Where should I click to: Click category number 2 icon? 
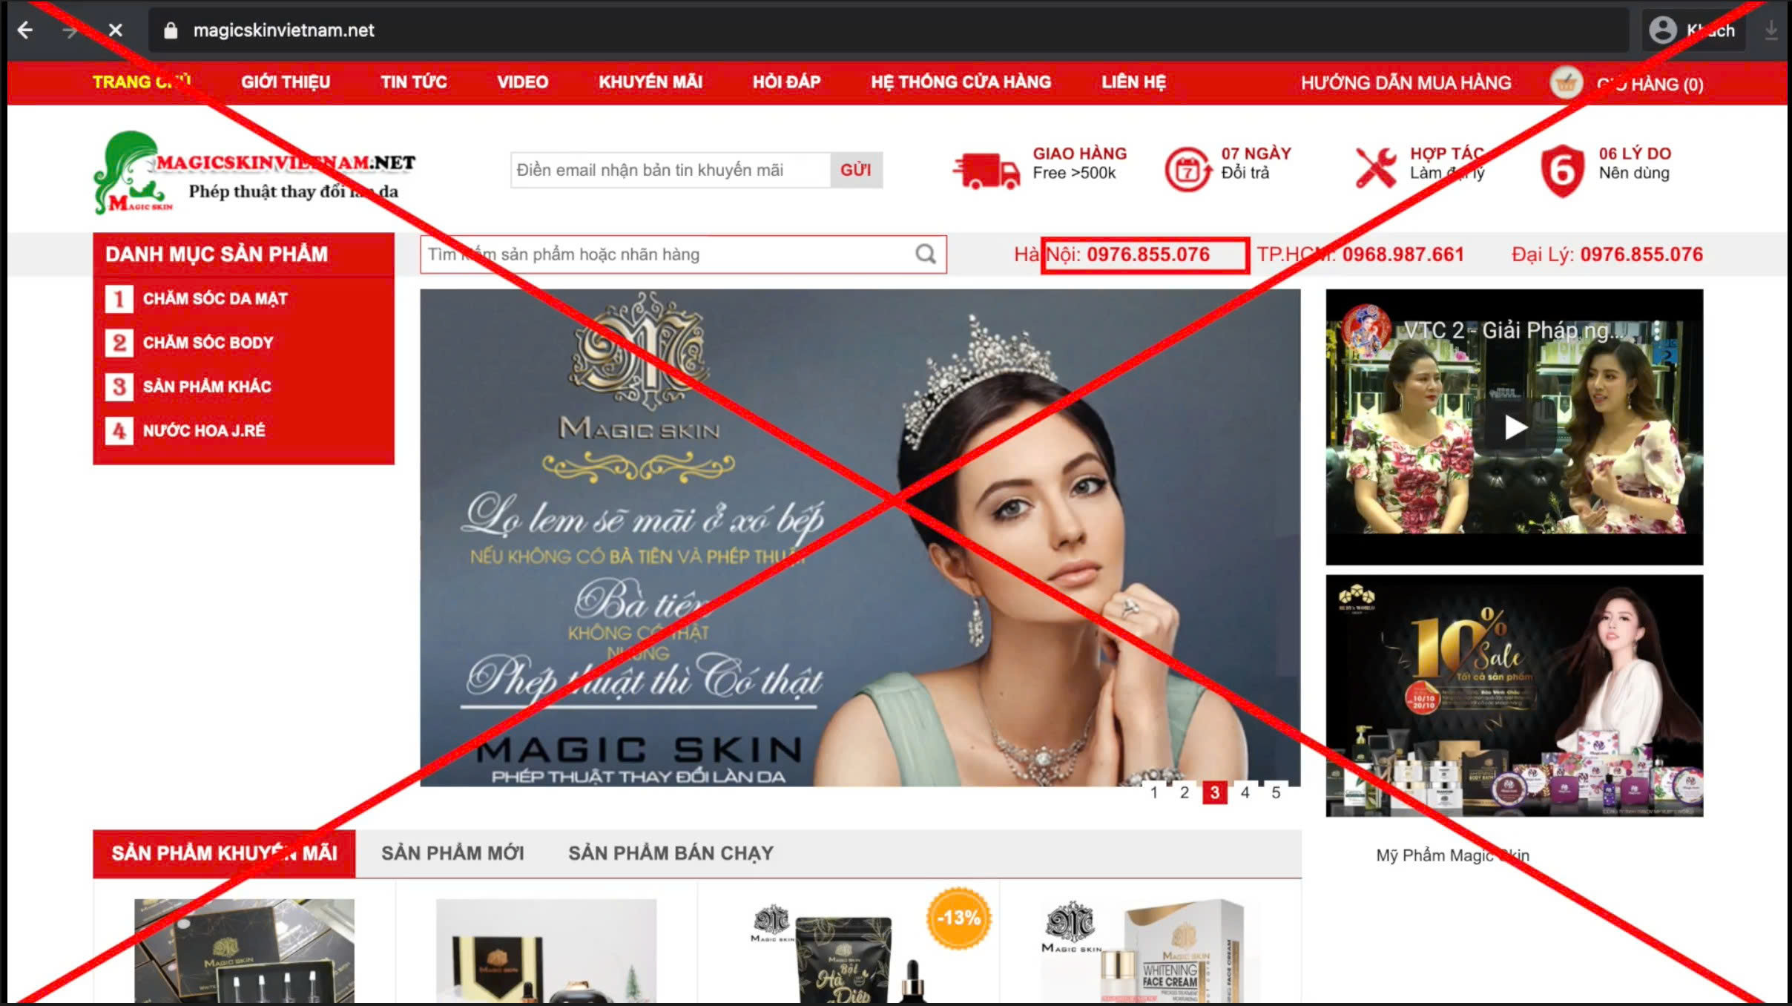point(119,343)
